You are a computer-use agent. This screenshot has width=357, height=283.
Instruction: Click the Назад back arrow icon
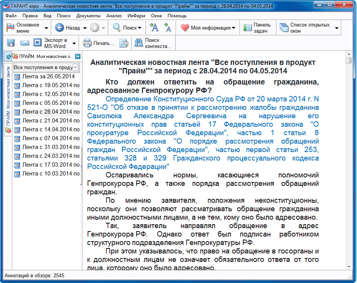coord(60,28)
